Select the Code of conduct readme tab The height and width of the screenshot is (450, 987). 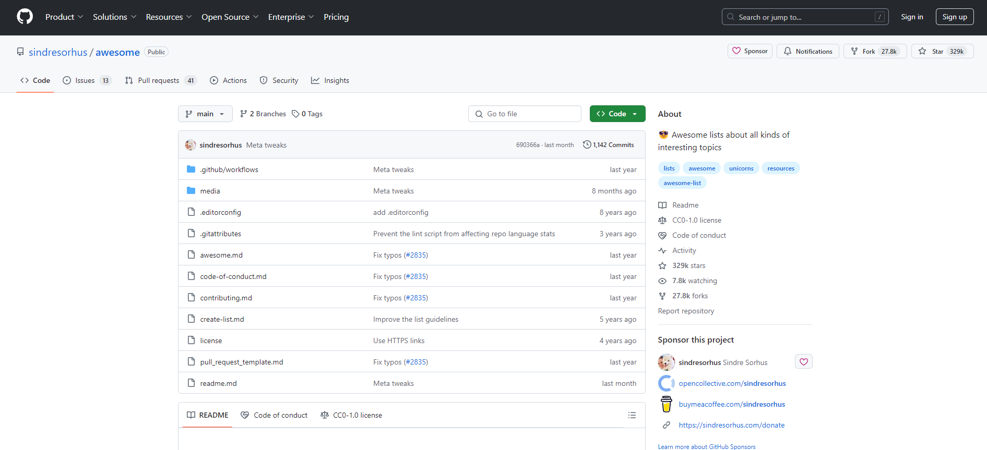coord(274,415)
